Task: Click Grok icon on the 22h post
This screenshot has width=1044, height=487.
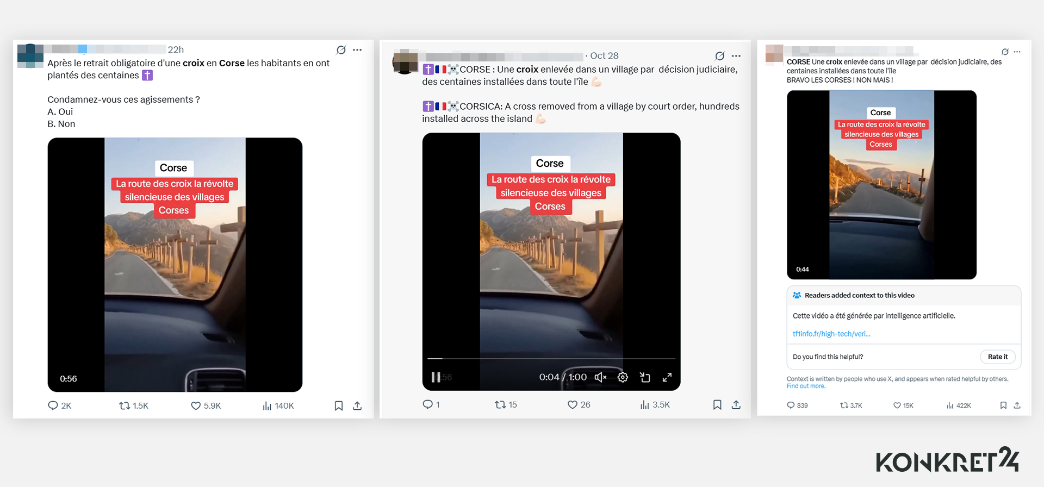Action: (341, 50)
